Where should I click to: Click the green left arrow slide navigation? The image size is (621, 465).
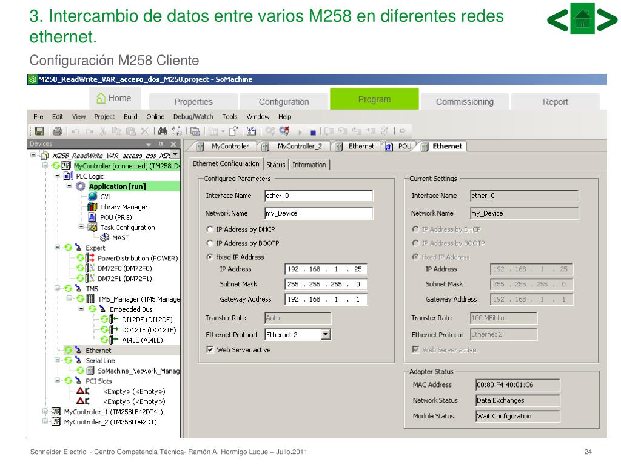coord(558,20)
